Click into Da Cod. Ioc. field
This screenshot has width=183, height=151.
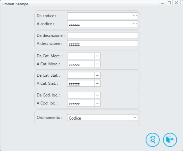click(x=81, y=95)
